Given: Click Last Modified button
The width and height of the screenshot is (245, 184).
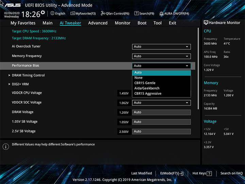Looking at the screenshot, I should click(142, 173).
